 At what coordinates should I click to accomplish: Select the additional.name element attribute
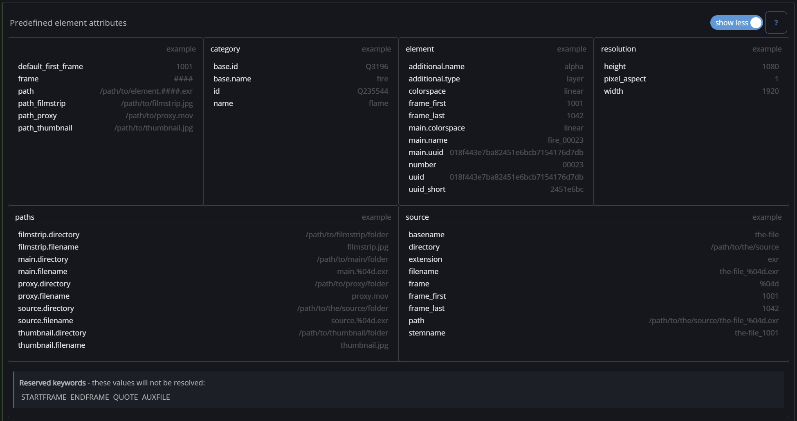click(x=436, y=66)
